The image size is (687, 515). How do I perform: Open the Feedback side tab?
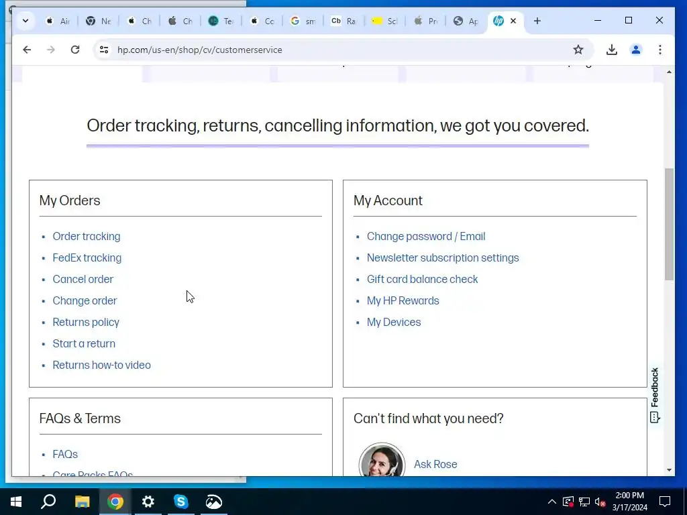click(x=655, y=395)
